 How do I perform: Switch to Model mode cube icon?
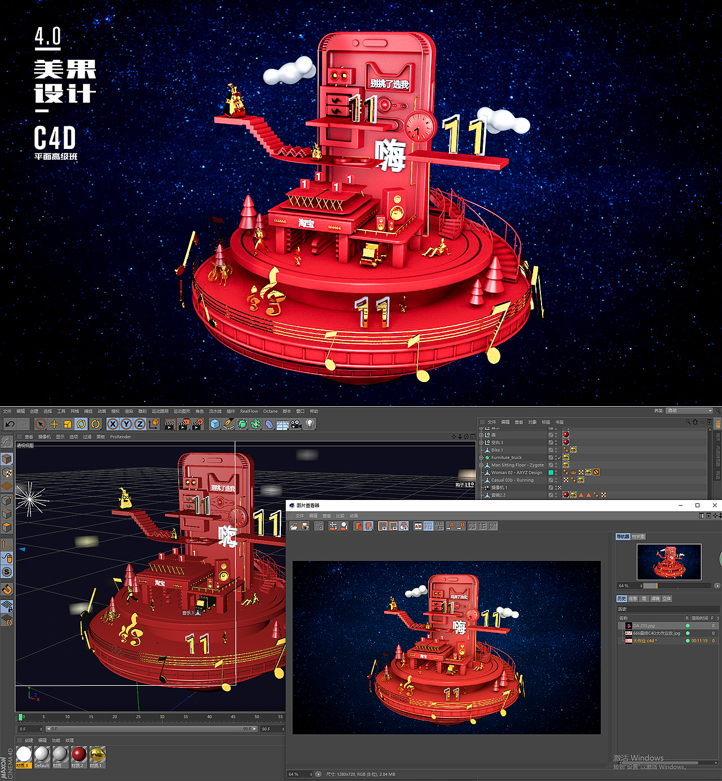[x=7, y=459]
